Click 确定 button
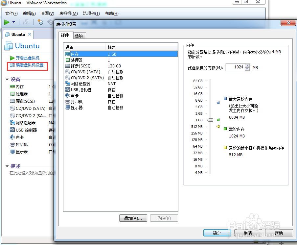This screenshot has height=245, width=297. tap(217, 233)
